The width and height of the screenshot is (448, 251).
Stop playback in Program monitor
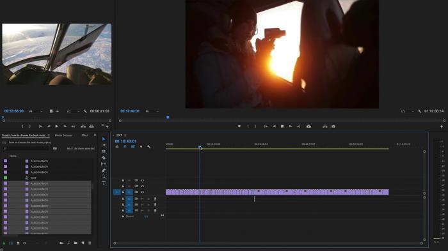282,126
